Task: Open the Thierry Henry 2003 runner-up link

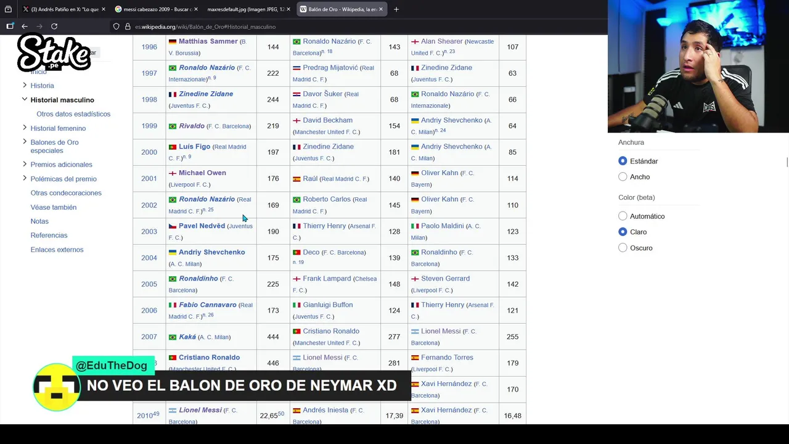Action: click(324, 226)
